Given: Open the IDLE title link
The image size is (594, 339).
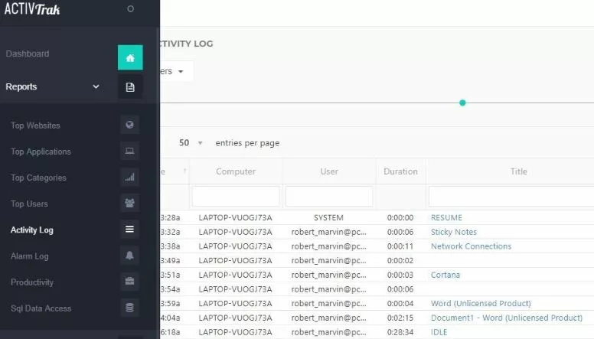Looking at the screenshot, I should click(x=439, y=332).
